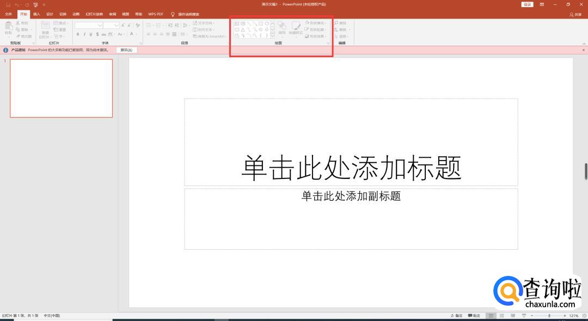Click the bullet list icon

coord(150,25)
